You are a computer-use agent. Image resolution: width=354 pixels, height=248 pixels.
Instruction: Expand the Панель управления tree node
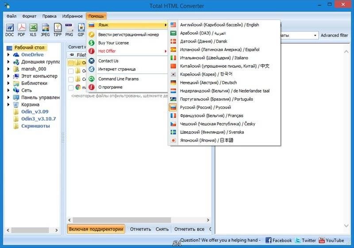pyautogui.click(x=8, y=97)
